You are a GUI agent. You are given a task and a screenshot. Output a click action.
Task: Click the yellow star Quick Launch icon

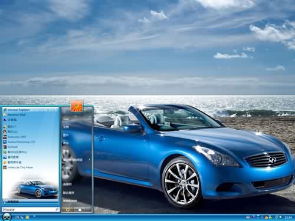27,217
